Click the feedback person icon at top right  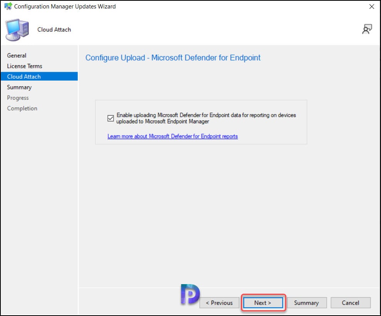point(367,29)
